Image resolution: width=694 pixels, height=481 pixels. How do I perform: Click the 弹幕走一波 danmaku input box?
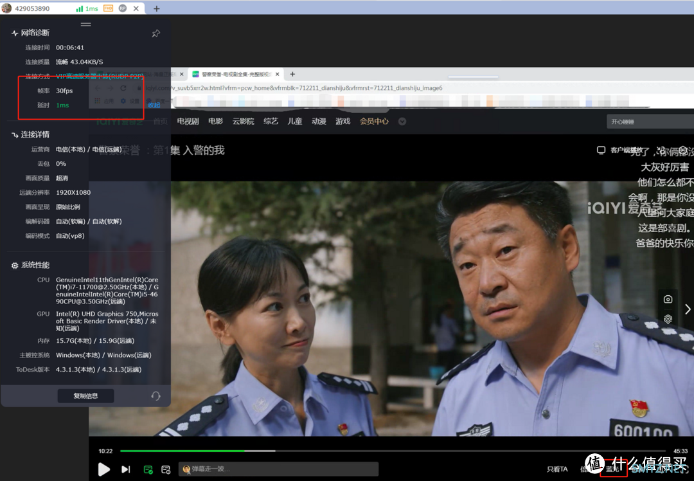tap(278, 469)
